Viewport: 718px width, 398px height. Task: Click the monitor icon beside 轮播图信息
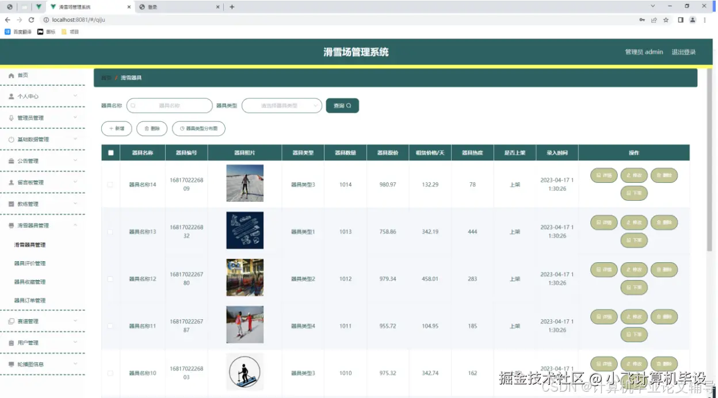(x=11, y=364)
